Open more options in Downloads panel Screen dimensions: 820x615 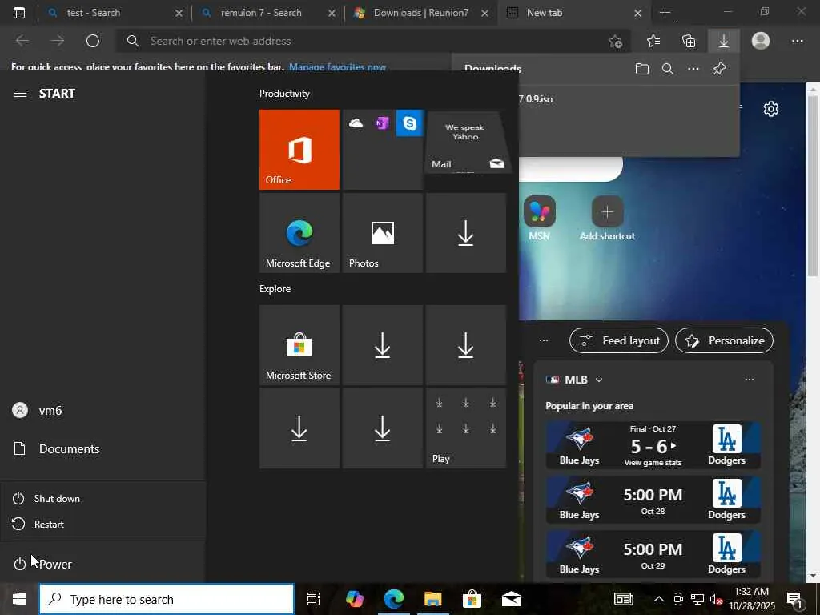[693, 69]
